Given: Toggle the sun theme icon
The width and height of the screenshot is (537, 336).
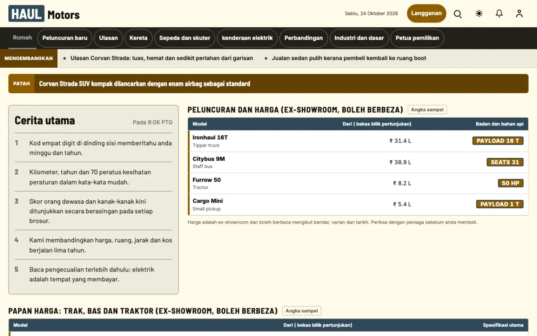Looking at the screenshot, I should [479, 14].
